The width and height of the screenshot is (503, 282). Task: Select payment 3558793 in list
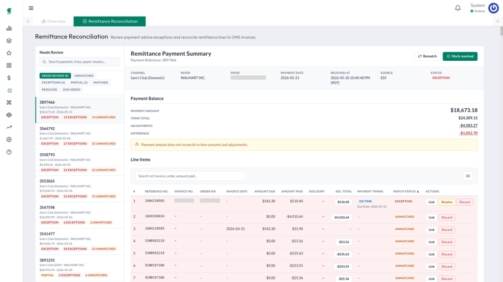pos(80,163)
